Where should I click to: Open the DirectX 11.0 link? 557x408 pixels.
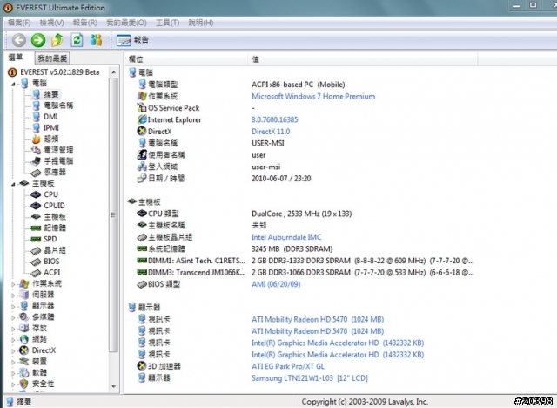(x=271, y=132)
